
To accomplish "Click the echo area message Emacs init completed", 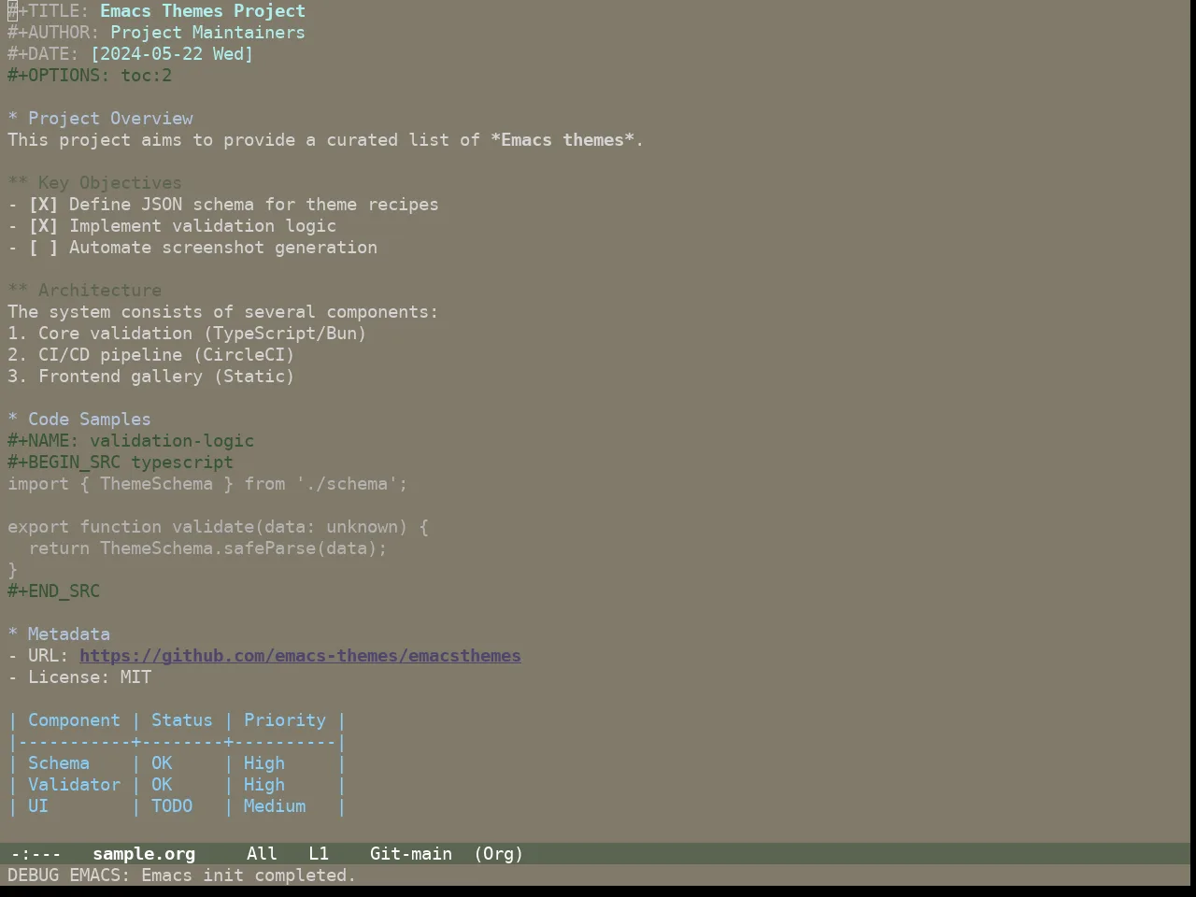I will point(182,876).
